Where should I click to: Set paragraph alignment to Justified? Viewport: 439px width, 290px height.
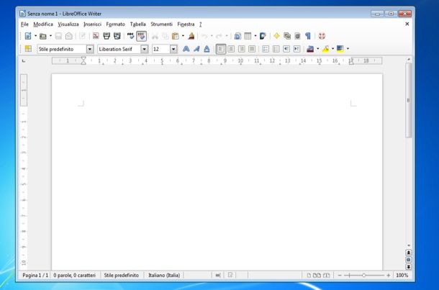point(252,49)
